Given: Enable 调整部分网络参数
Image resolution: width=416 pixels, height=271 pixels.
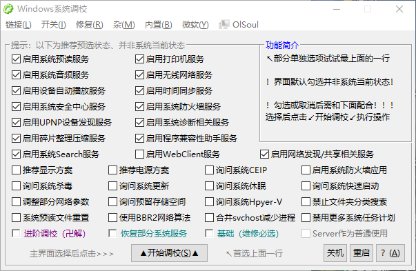Looking at the screenshot, I should [16, 202].
